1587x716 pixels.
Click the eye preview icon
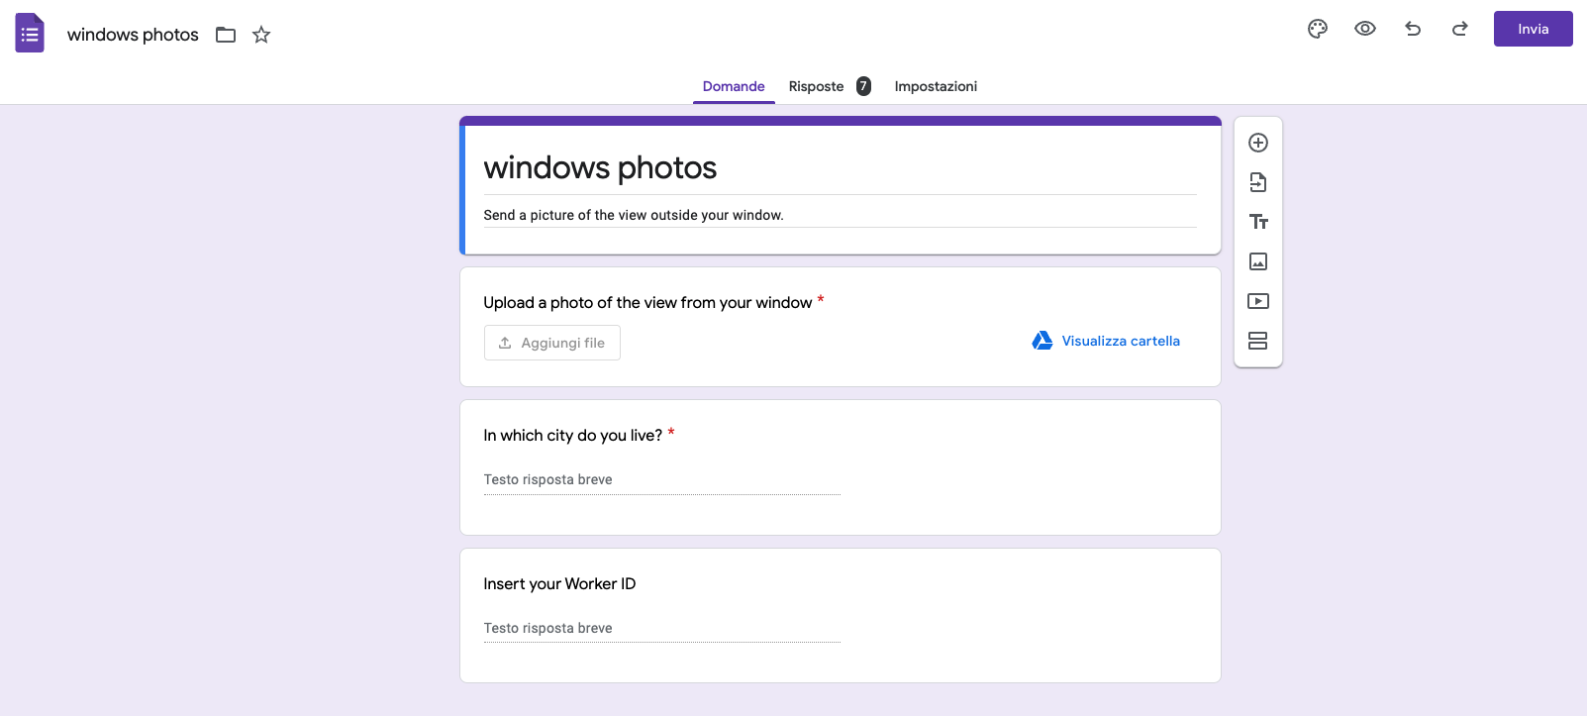(x=1364, y=29)
